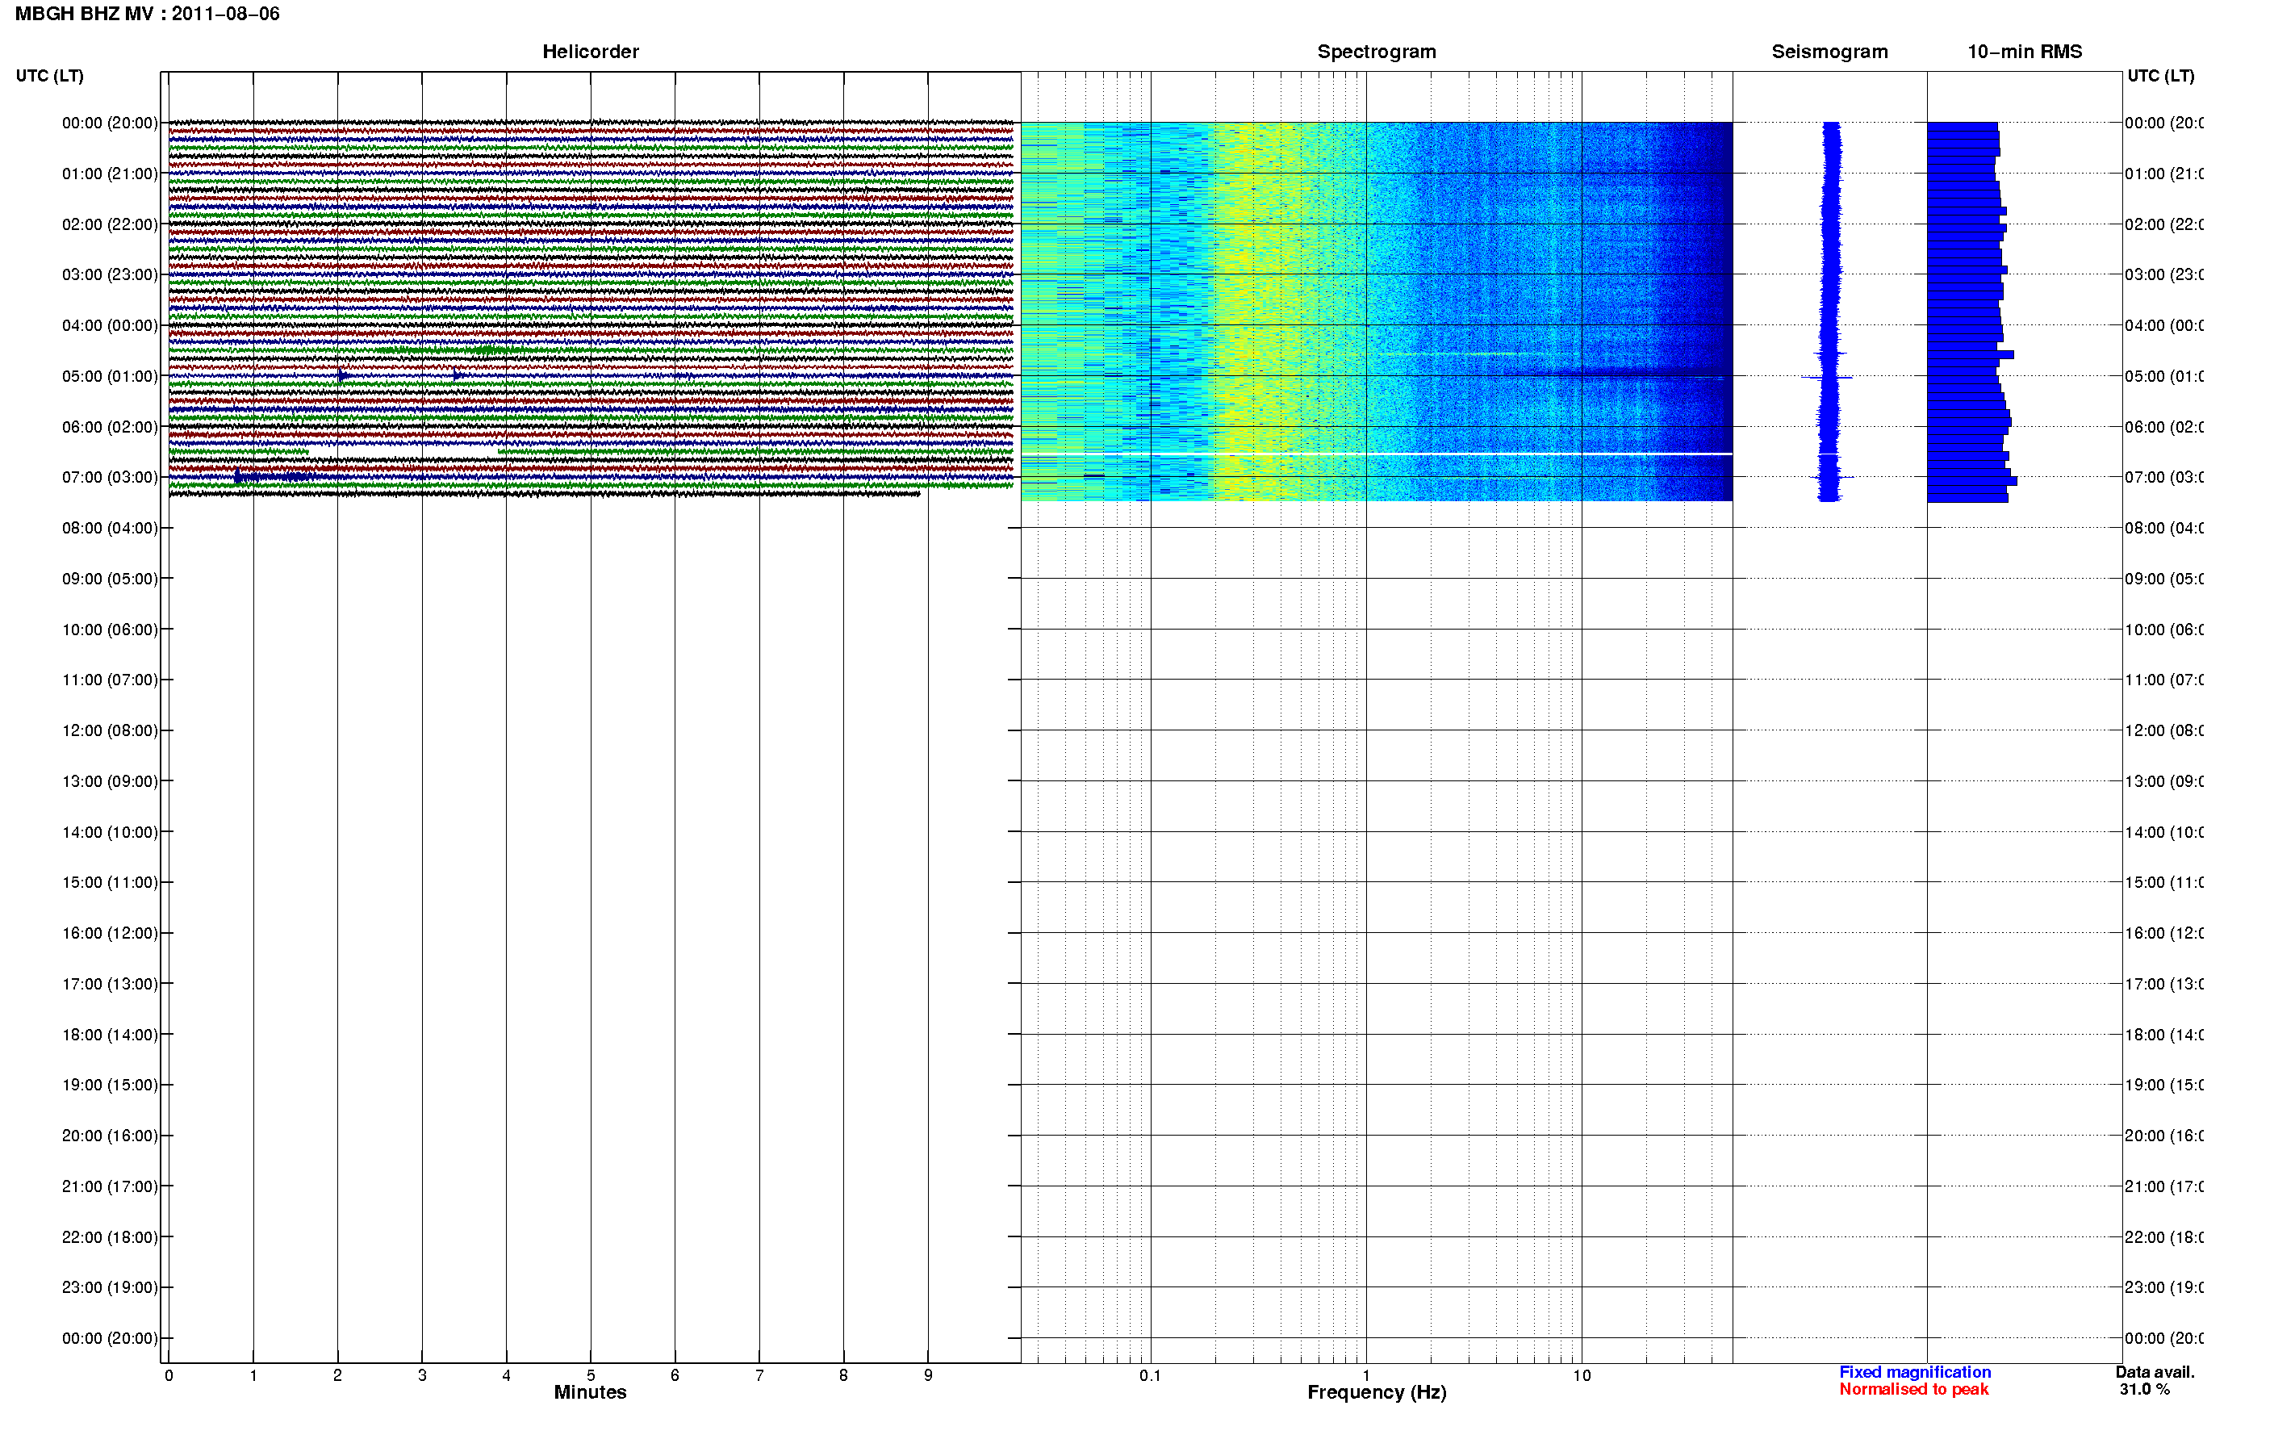
Task: Click the left '13:00 (09:00)' time label
Action: point(110,782)
